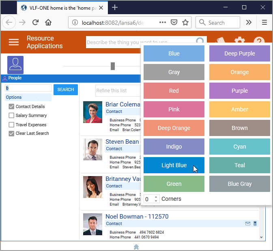Open the help question mark icon
This screenshot has height=251, width=273.
pyautogui.click(x=259, y=40)
